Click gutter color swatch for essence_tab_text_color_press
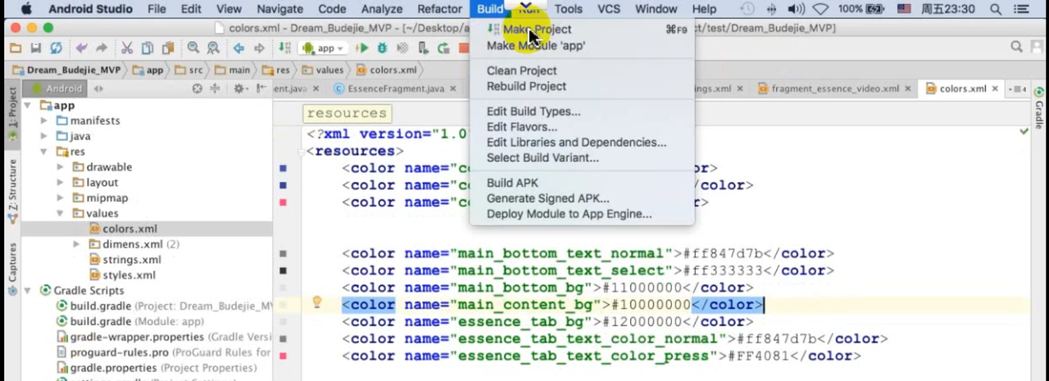The height and width of the screenshot is (381, 1049). (284, 356)
